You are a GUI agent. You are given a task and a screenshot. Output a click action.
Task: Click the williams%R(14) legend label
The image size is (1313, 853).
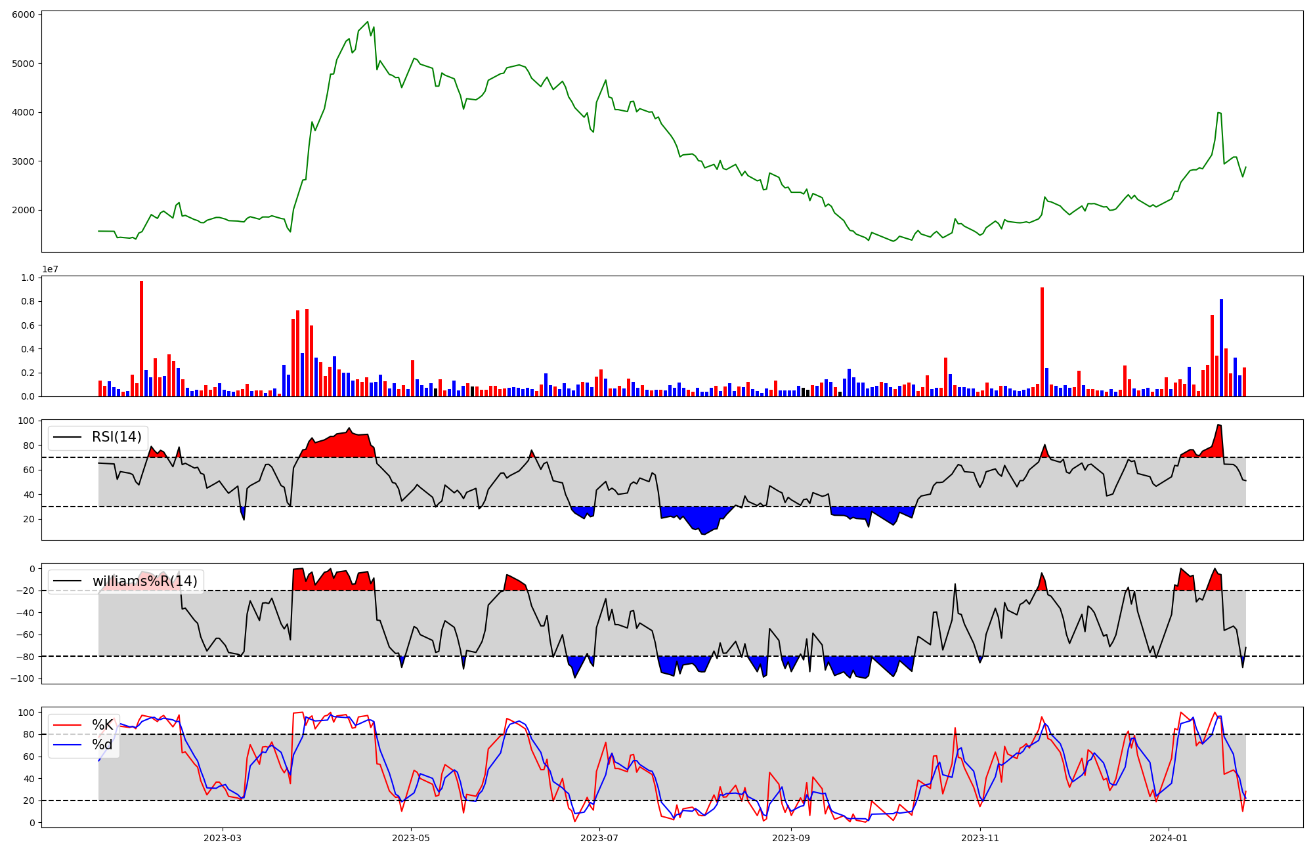click(144, 581)
